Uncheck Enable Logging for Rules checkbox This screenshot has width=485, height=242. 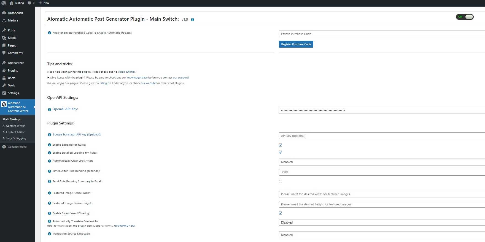coord(281,145)
